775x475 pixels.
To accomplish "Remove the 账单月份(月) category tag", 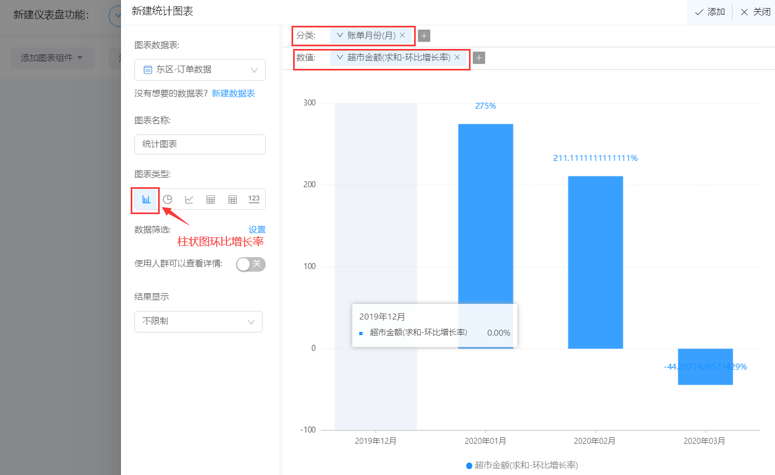I will click(402, 36).
